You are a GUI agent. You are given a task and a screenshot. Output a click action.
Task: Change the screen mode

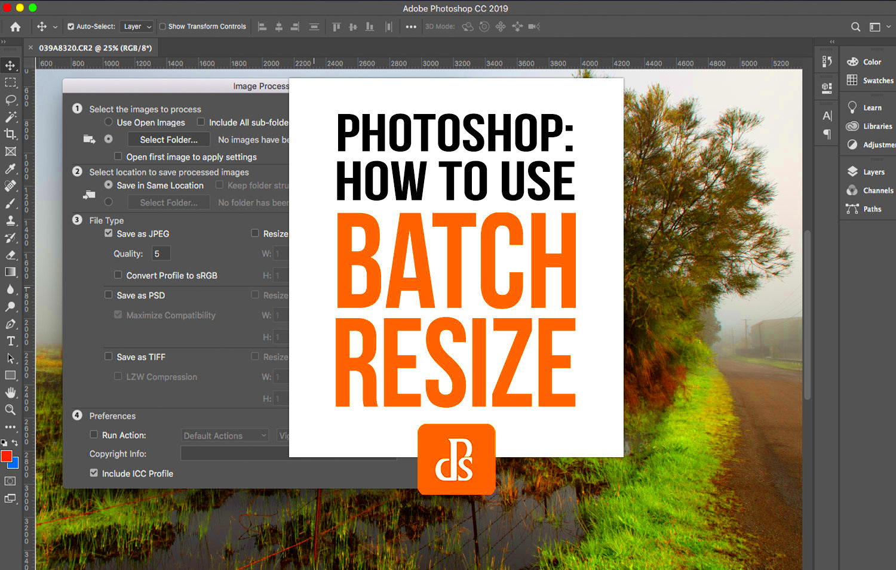[x=10, y=498]
